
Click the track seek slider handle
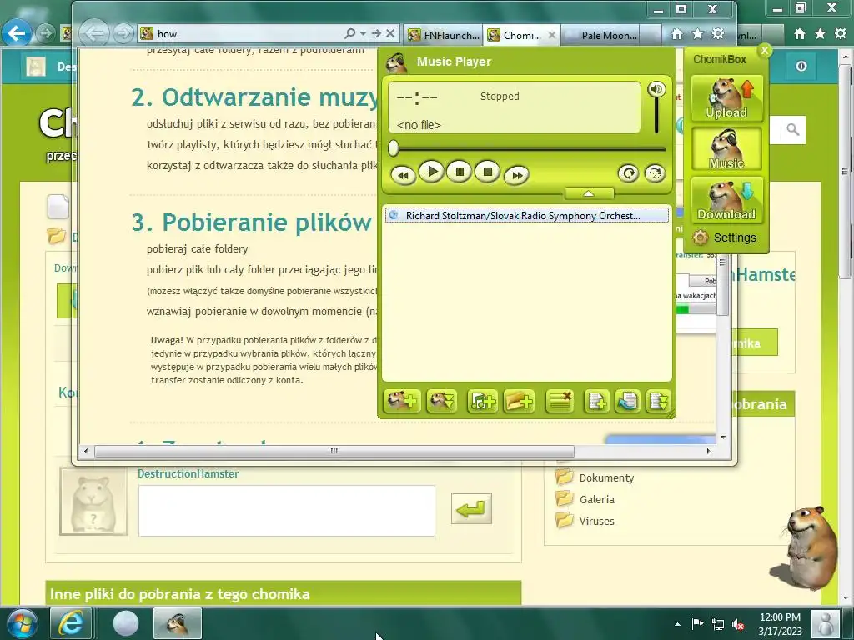tap(394, 148)
